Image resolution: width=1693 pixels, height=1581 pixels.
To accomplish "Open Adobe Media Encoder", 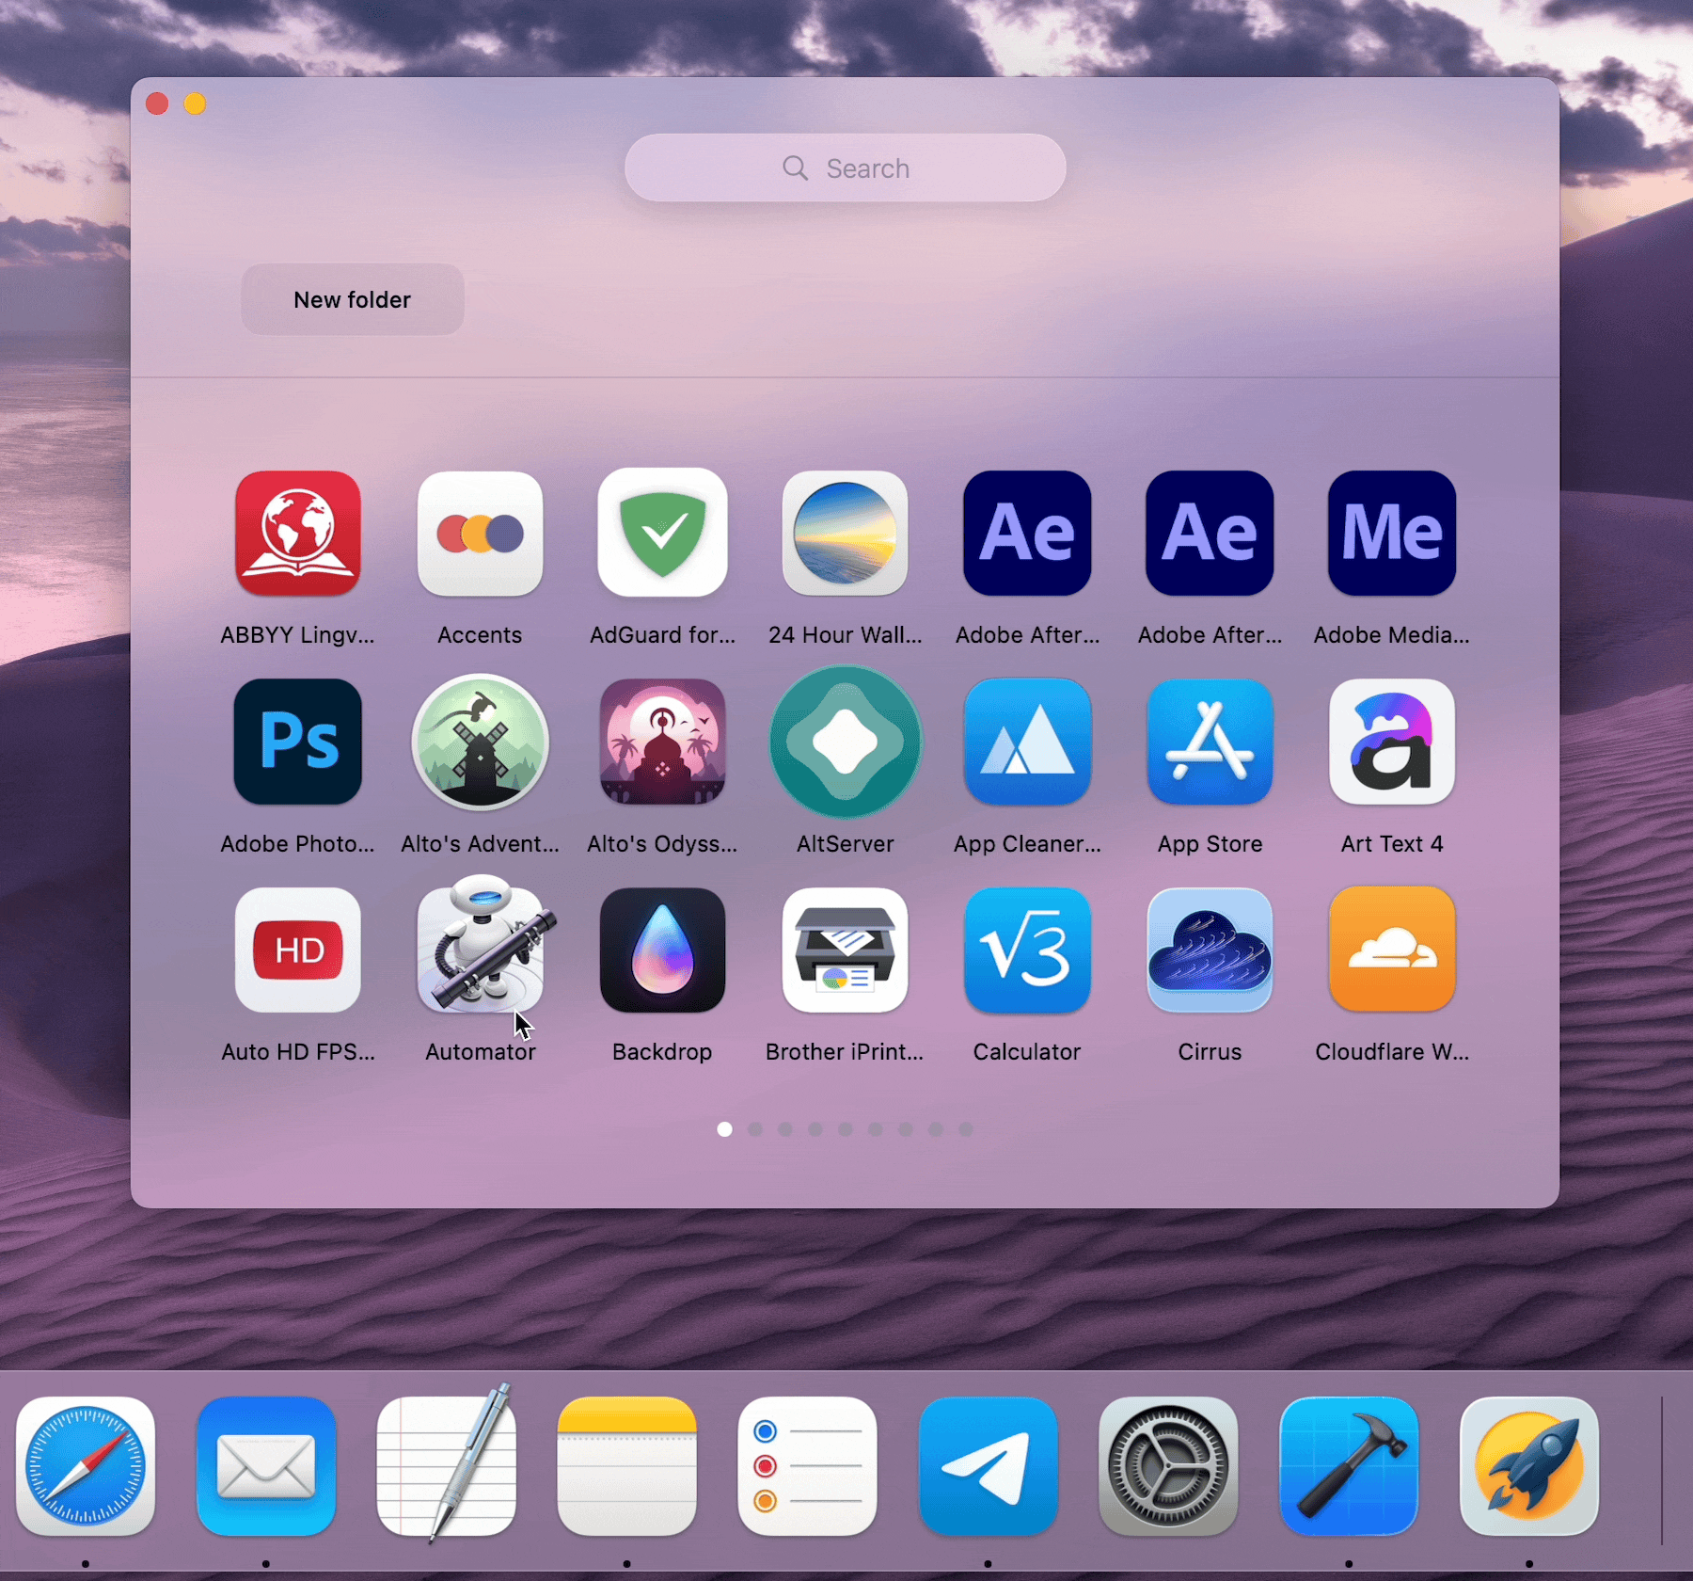I will pyautogui.click(x=1391, y=534).
